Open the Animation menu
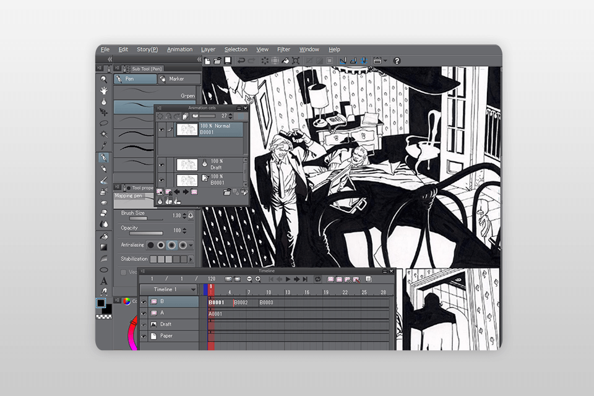This screenshot has width=594, height=396. point(179,49)
